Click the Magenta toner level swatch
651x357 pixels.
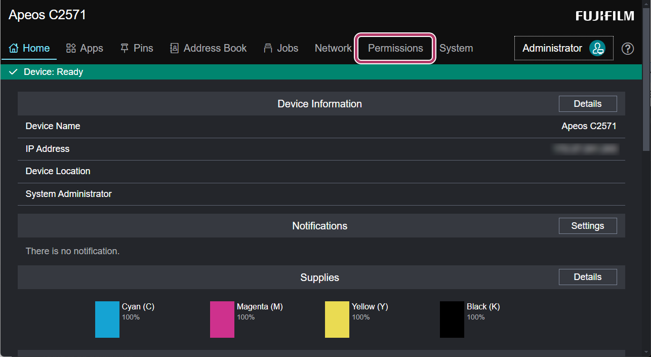click(222, 320)
